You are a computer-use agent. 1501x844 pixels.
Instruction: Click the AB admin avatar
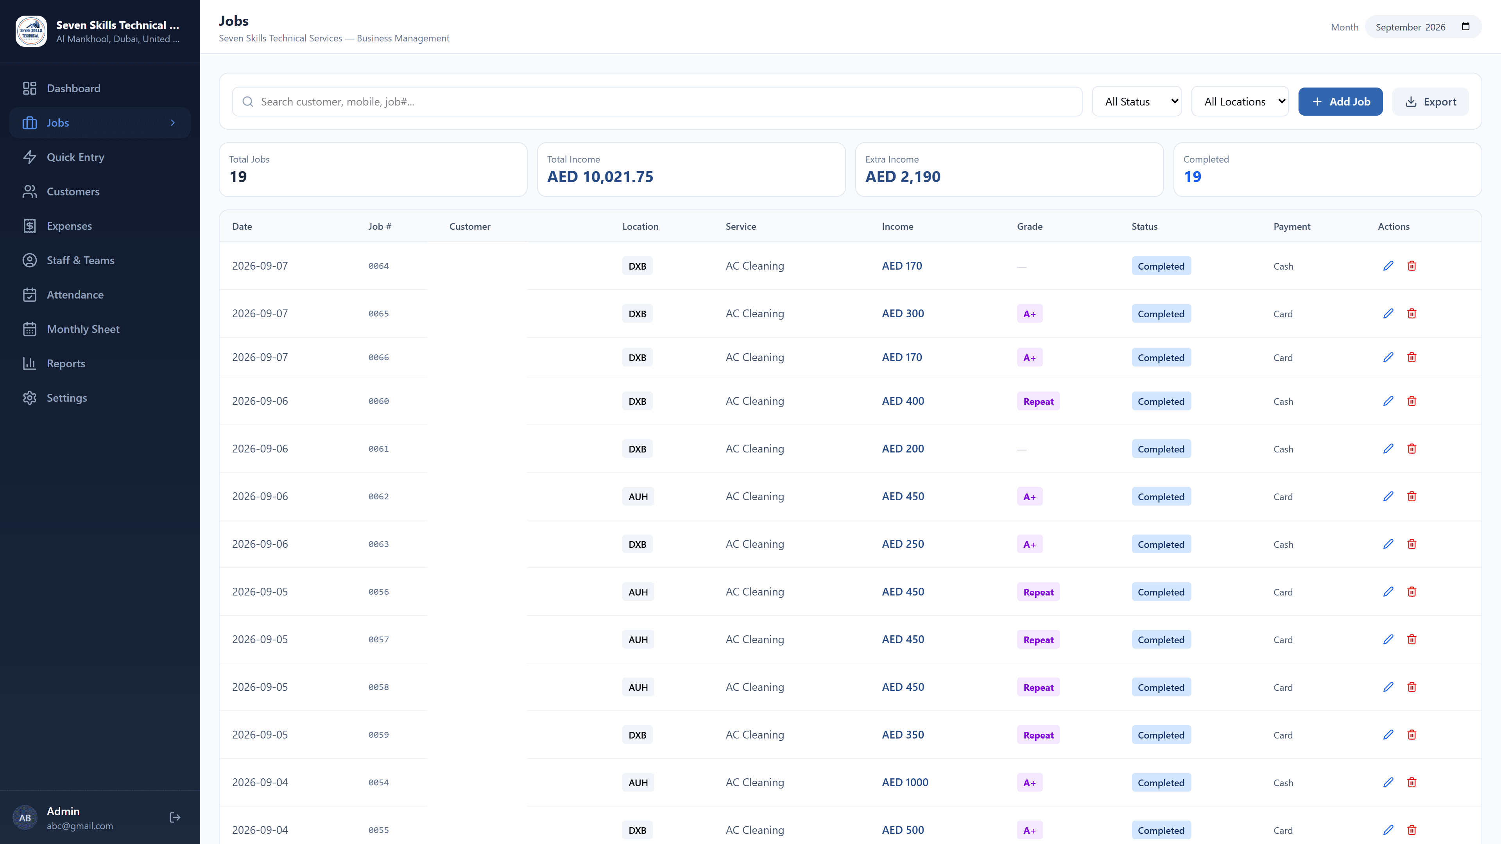[25, 818]
